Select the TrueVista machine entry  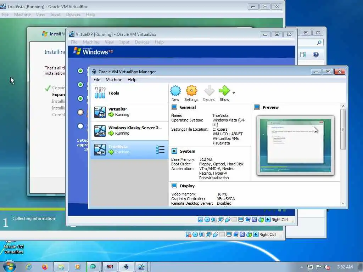click(x=130, y=150)
